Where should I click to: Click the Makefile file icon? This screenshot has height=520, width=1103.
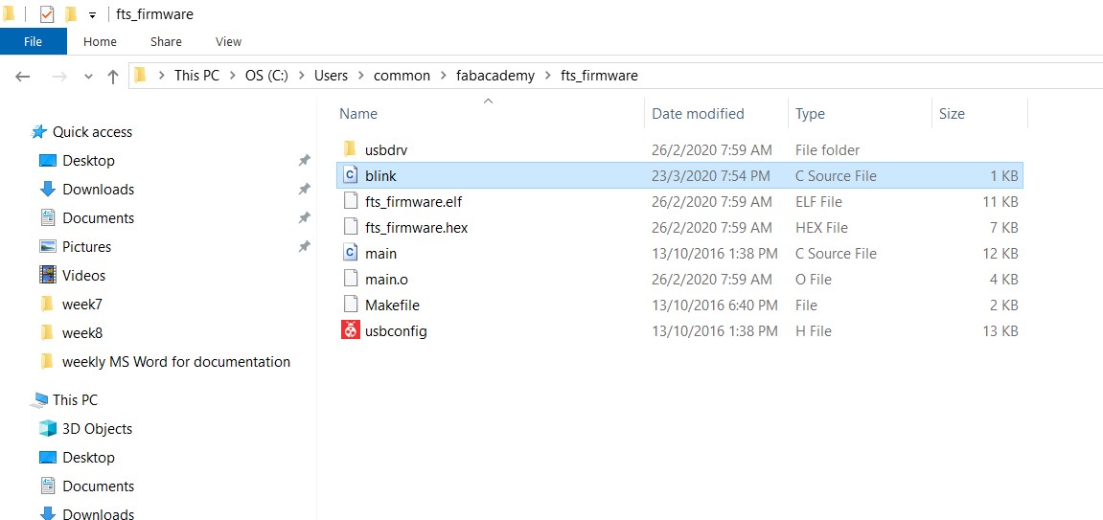(351, 305)
